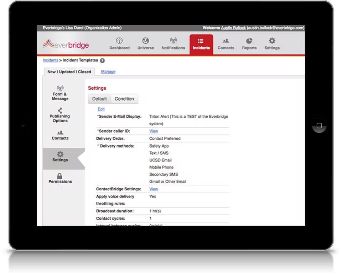This screenshot has width=342, height=275.
Task: Open the Contacts section in top navigation
Action: 226,43
